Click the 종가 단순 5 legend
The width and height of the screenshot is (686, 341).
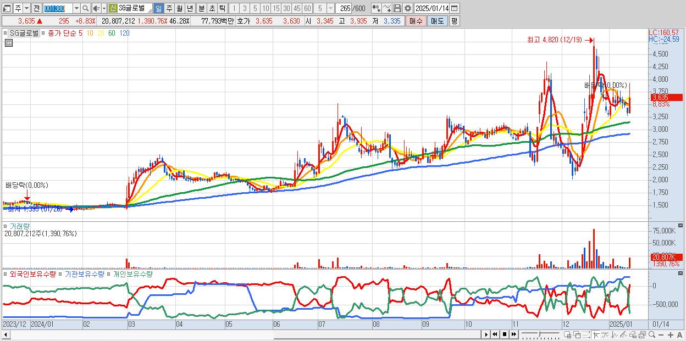65,33
